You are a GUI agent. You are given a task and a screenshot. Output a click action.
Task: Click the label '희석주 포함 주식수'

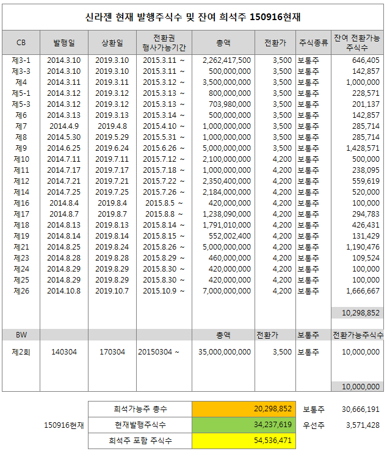coord(140,441)
